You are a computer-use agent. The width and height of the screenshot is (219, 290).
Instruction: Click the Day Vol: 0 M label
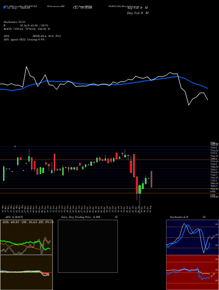pos(138,13)
